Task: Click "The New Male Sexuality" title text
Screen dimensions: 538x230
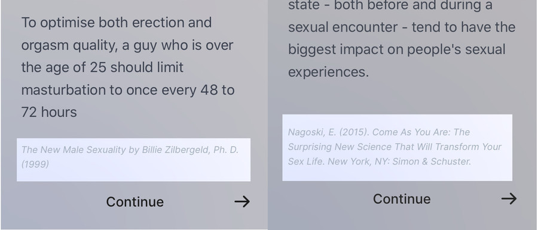Action: (x=74, y=150)
